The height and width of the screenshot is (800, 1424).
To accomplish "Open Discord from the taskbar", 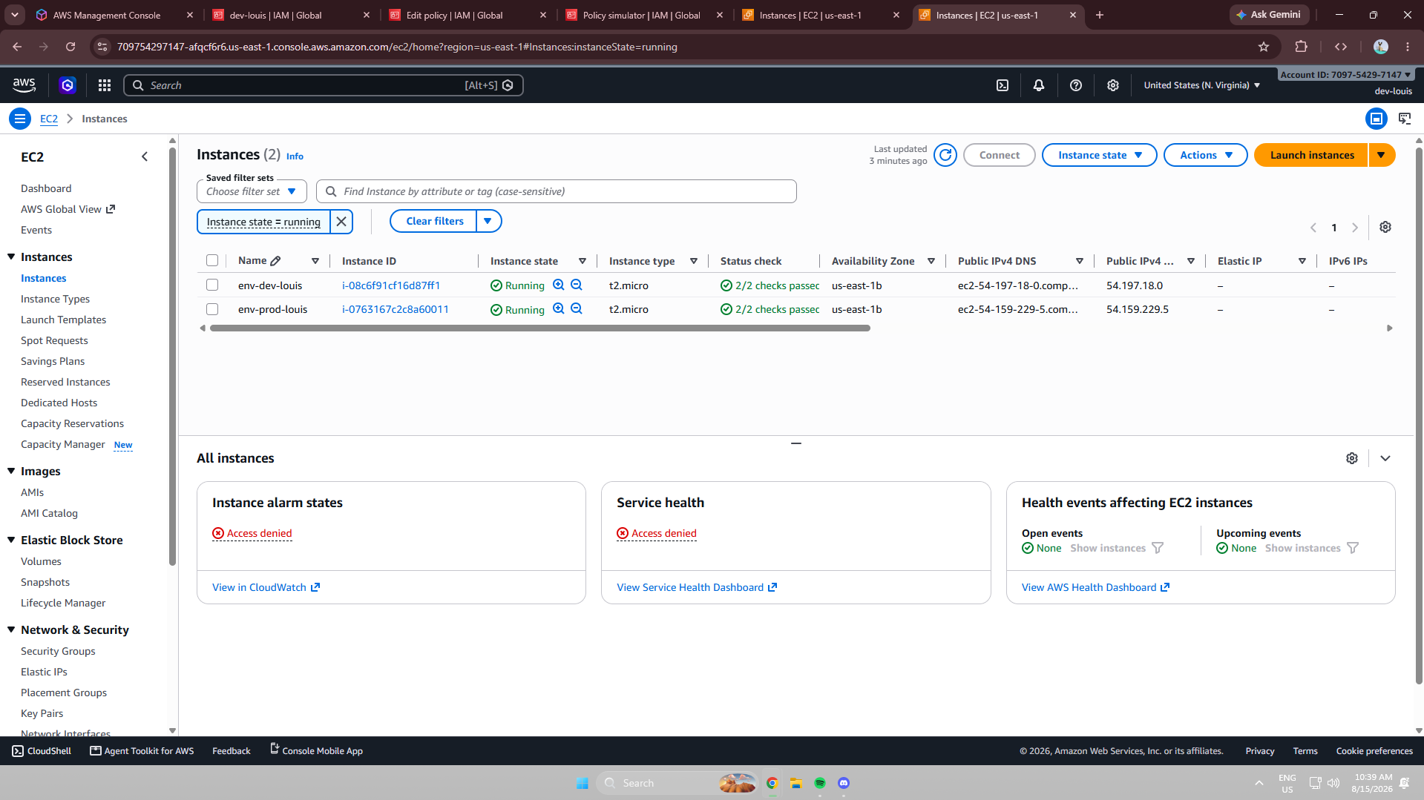I will click(844, 783).
